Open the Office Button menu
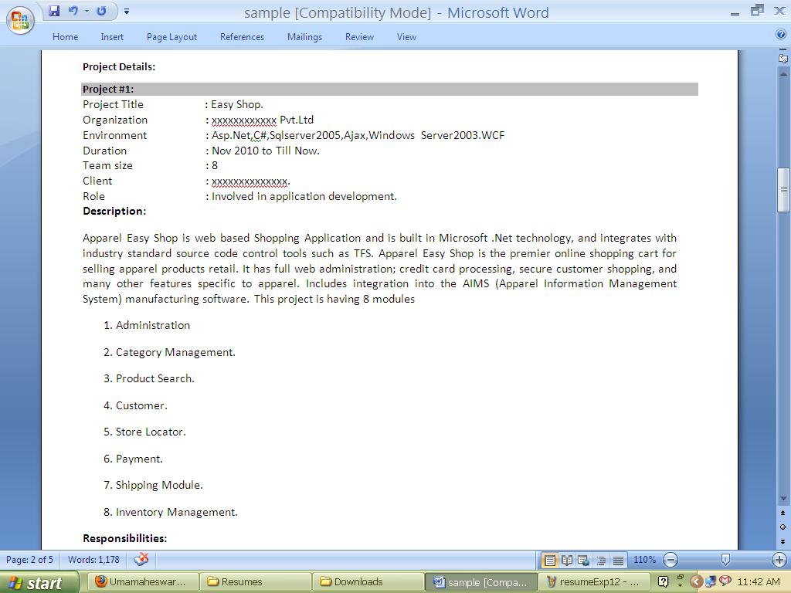This screenshot has height=593, width=791. (21, 21)
